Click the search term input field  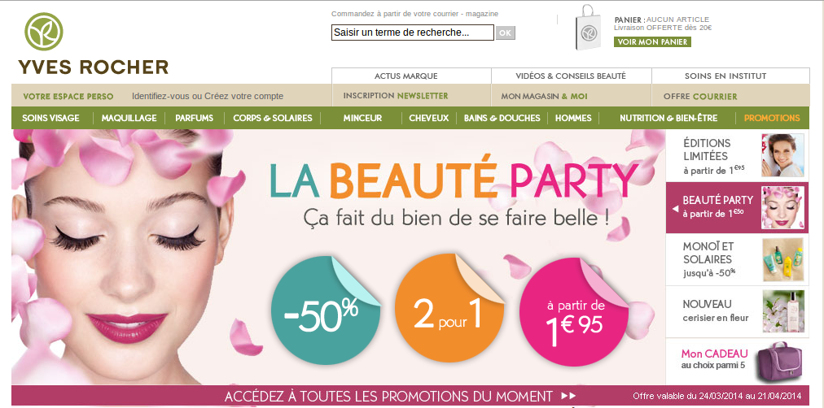[x=413, y=33]
